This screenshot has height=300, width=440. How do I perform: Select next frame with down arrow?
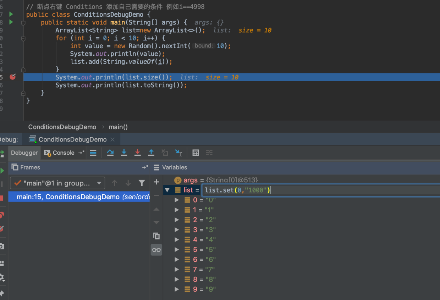[x=128, y=183]
